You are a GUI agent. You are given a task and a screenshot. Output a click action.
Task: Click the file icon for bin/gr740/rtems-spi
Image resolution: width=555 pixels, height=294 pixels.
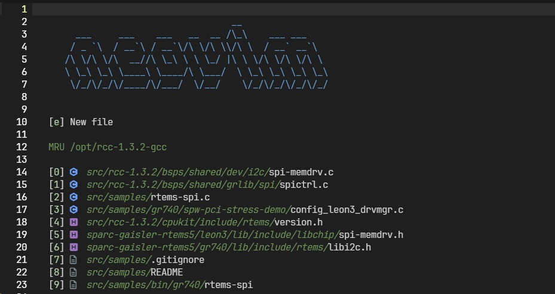click(x=73, y=285)
